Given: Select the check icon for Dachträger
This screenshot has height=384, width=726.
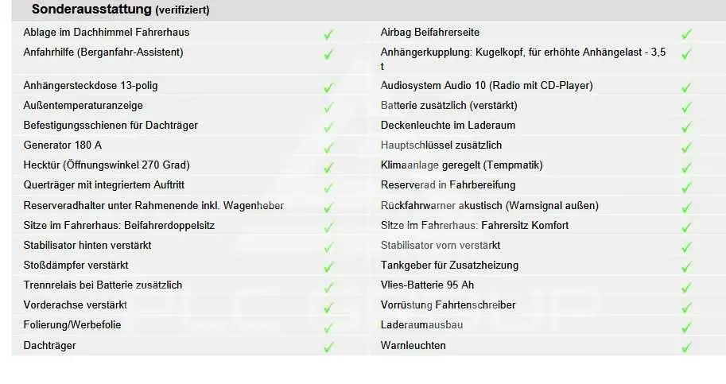Looking at the screenshot, I should (x=328, y=347).
